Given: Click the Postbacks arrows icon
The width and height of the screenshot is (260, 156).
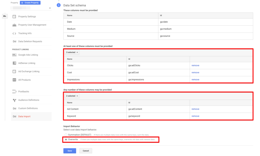Looking at the screenshot, I should pos(14,92).
